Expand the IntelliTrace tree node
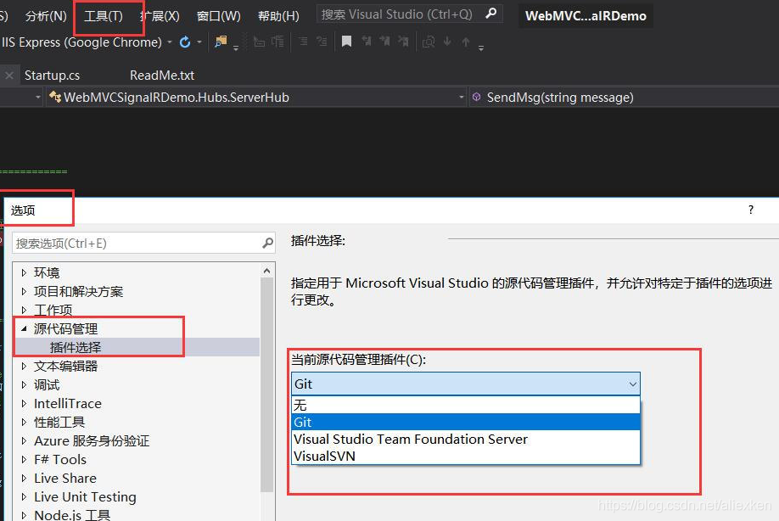This screenshot has height=521, width=779. point(24,403)
